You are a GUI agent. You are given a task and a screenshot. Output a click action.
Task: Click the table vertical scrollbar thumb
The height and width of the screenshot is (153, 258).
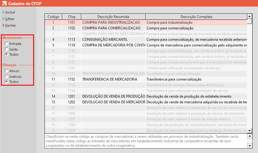249,21
